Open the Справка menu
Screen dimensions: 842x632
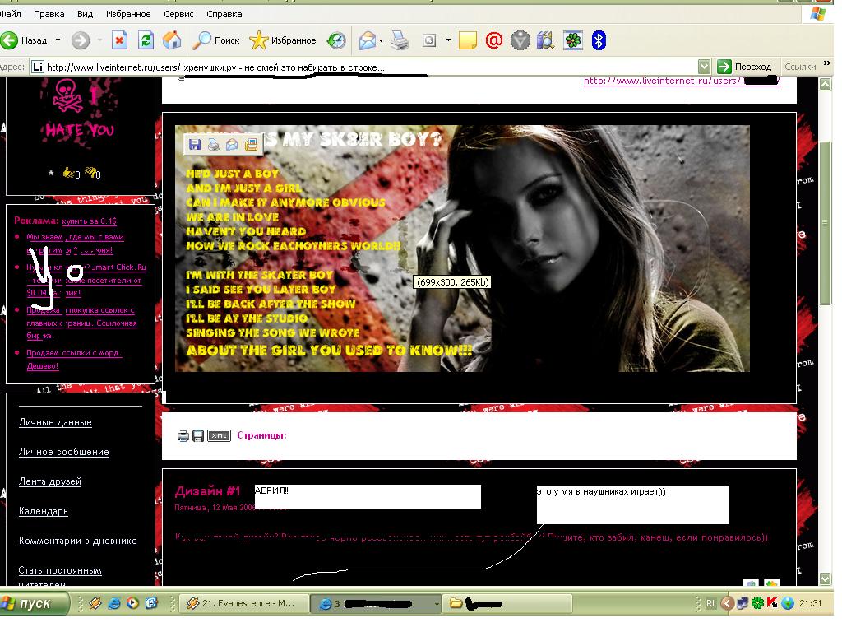pos(224,14)
